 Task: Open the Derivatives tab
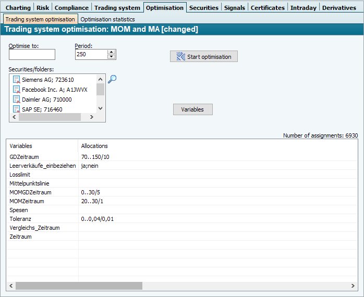point(339,8)
